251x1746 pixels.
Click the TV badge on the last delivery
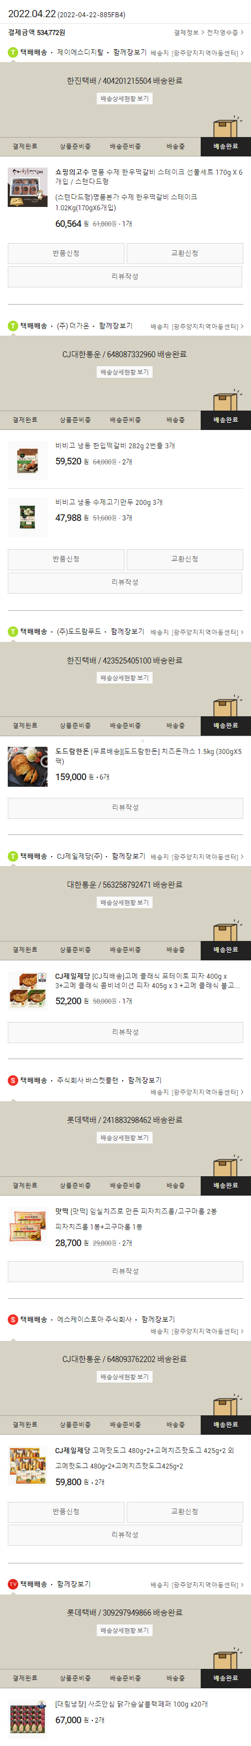point(13,1583)
